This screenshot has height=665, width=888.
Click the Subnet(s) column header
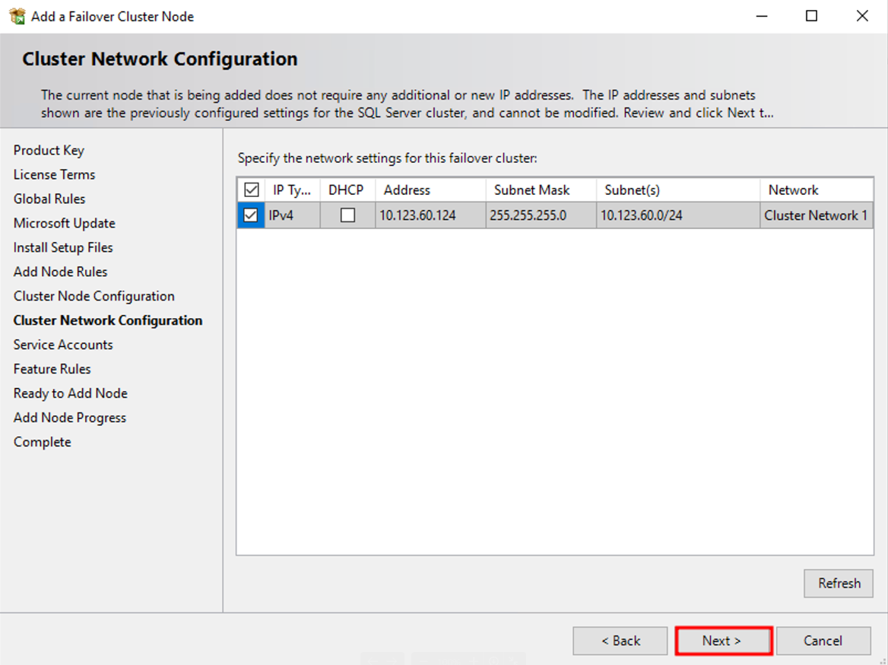678,190
